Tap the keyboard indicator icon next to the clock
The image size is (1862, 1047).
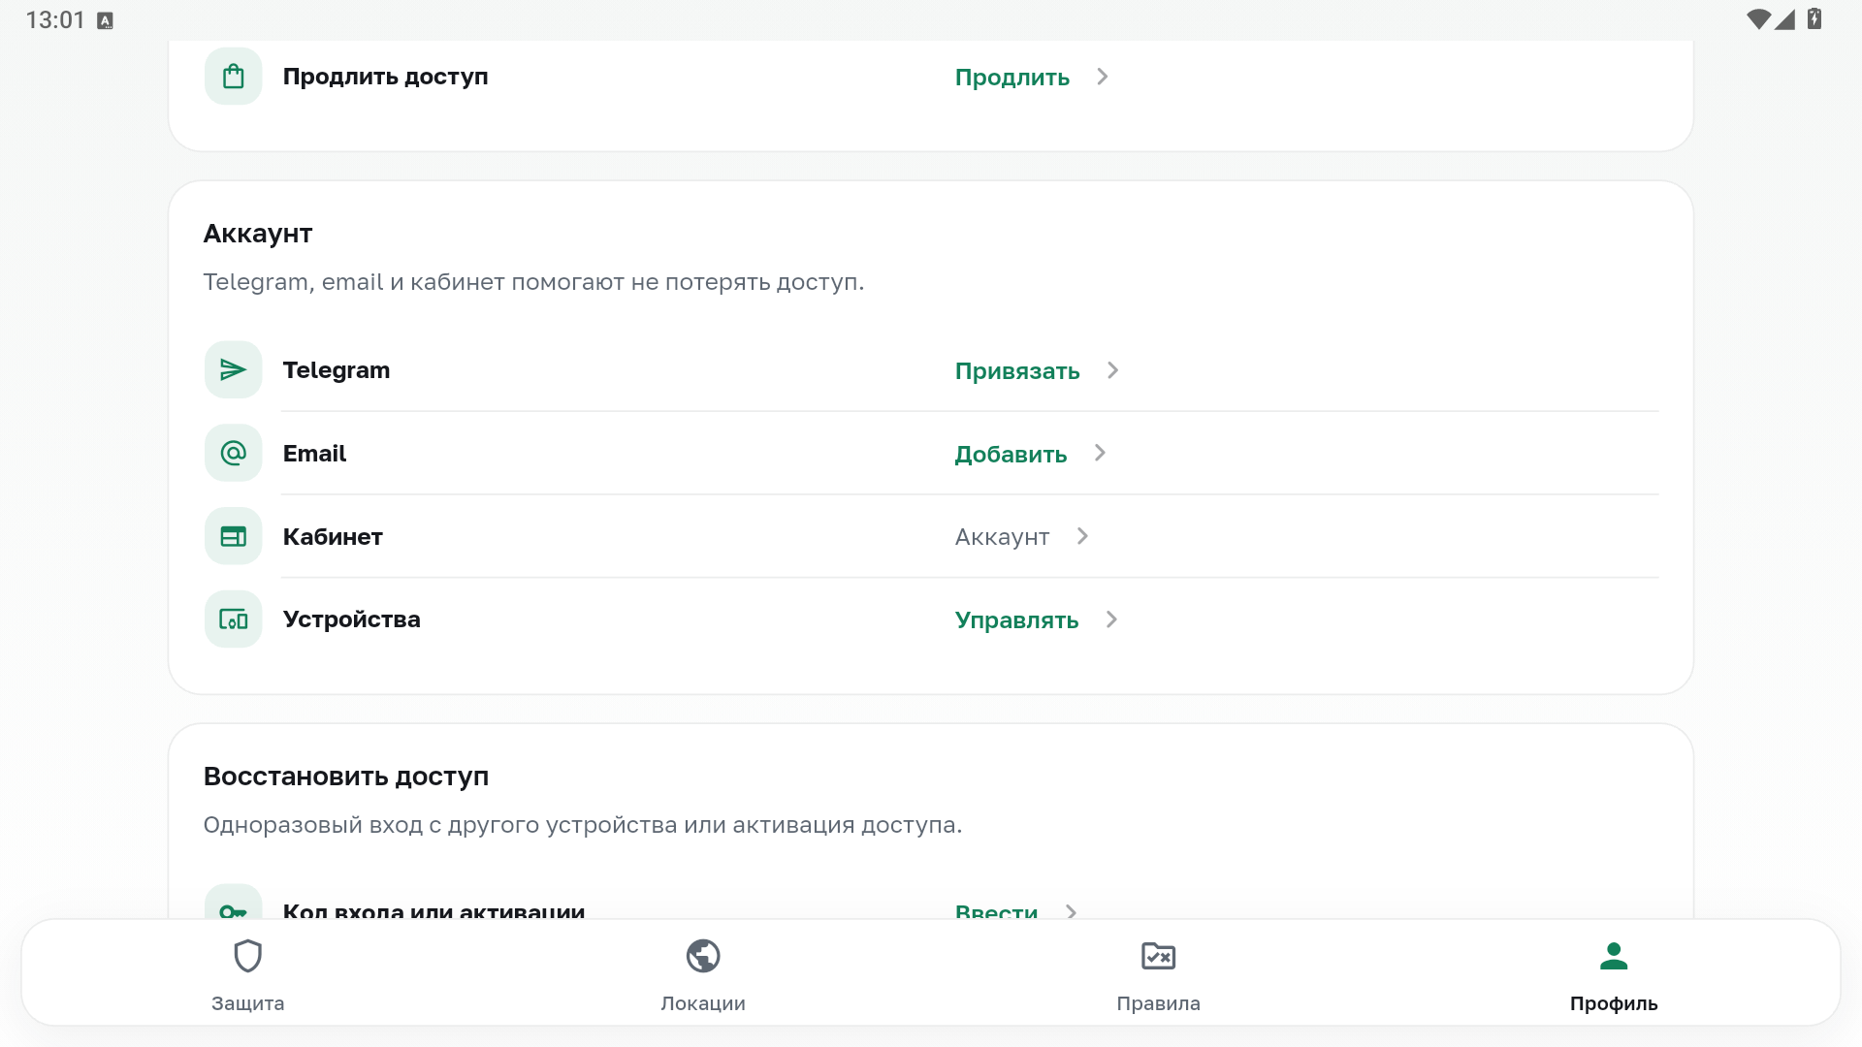tap(106, 20)
